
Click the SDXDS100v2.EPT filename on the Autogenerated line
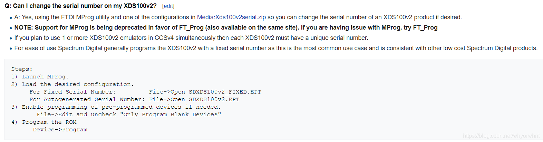click(x=214, y=99)
